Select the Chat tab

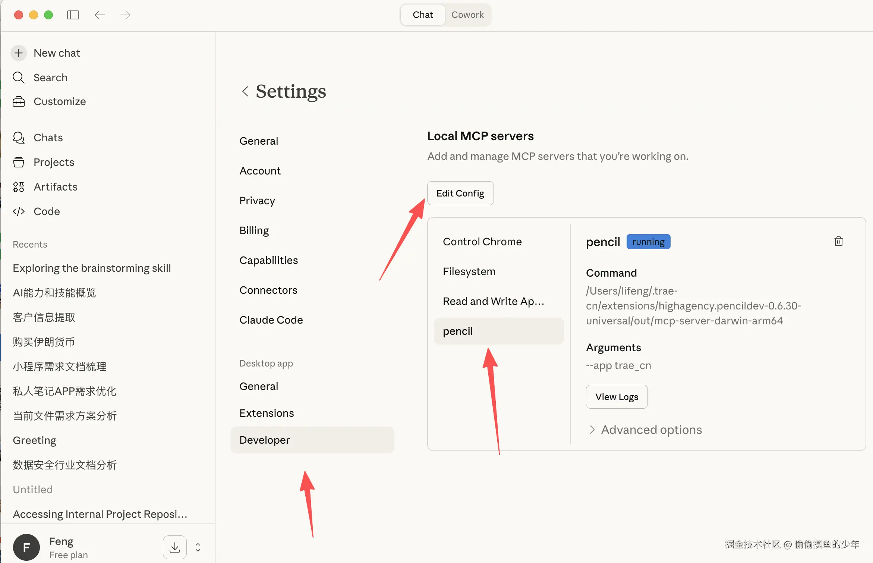click(423, 15)
